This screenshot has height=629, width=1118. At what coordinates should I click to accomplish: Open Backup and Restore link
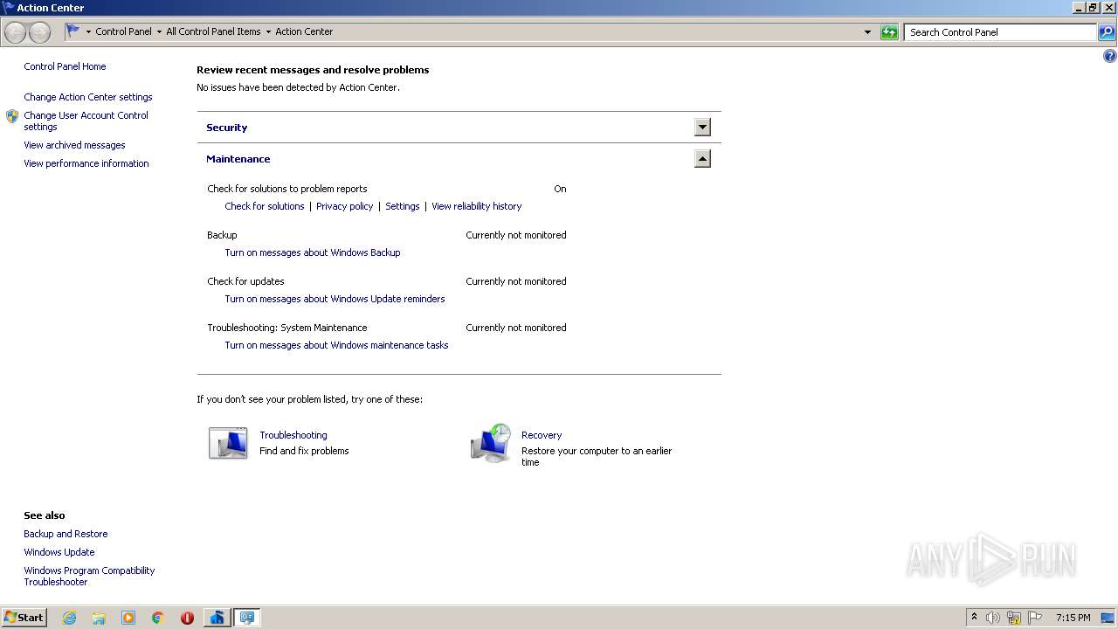tap(66, 534)
